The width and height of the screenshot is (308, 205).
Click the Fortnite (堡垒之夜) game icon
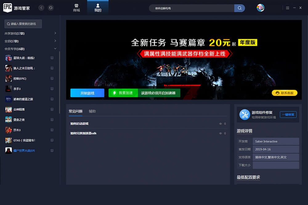click(9, 120)
